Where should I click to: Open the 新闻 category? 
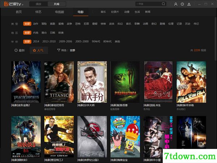(148, 12)
